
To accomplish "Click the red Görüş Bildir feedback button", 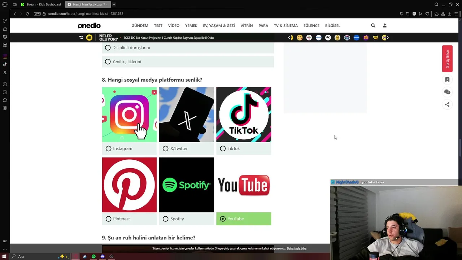I will pyautogui.click(x=447, y=58).
